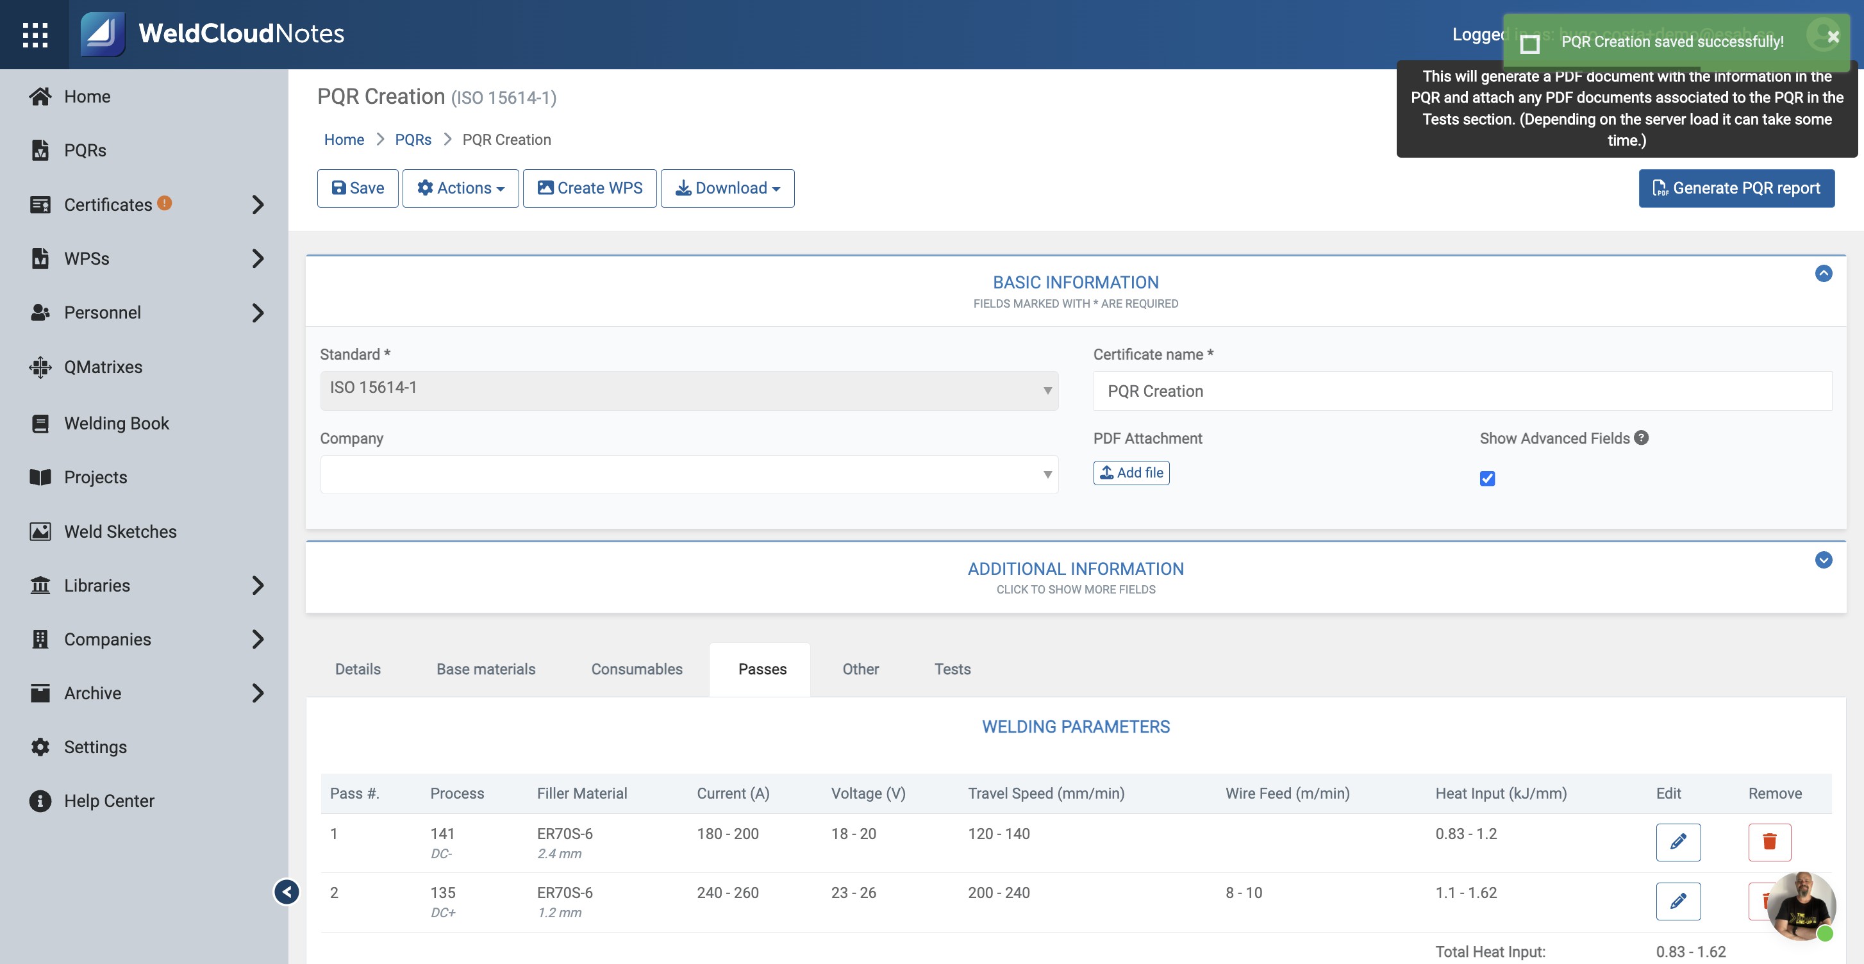Open Certificates in the sidebar

(108, 205)
